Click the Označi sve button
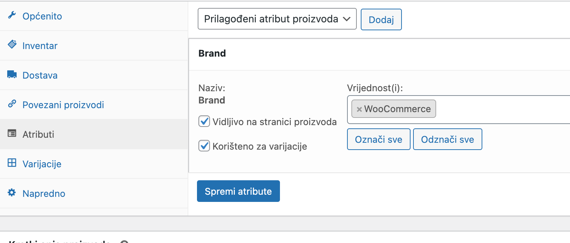The width and height of the screenshot is (570, 243). 378,139
